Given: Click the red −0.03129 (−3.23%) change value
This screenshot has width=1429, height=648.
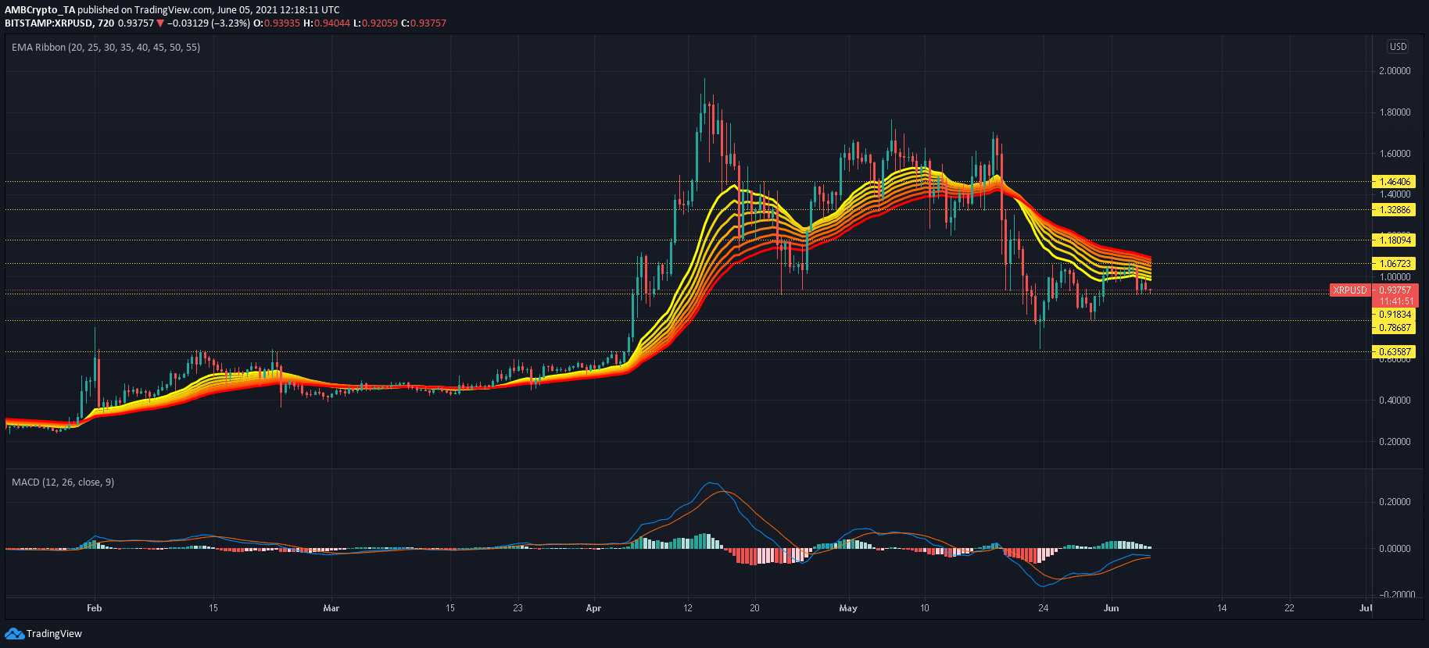Looking at the screenshot, I should (x=209, y=23).
